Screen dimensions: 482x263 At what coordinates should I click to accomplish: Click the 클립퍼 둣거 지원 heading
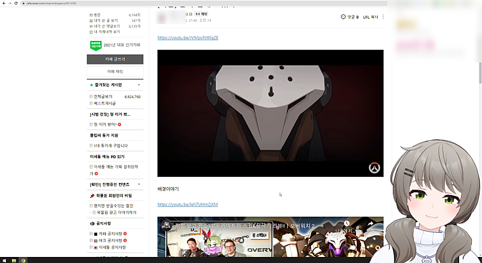pos(104,135)
